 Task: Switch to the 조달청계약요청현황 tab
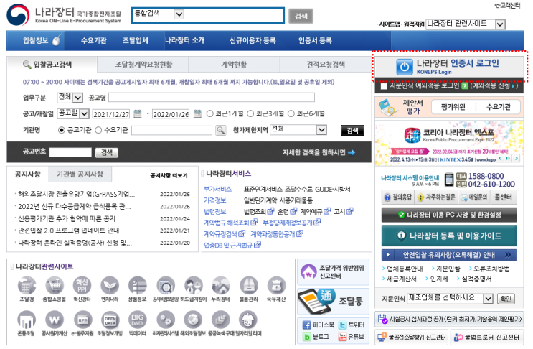point(143,65)
